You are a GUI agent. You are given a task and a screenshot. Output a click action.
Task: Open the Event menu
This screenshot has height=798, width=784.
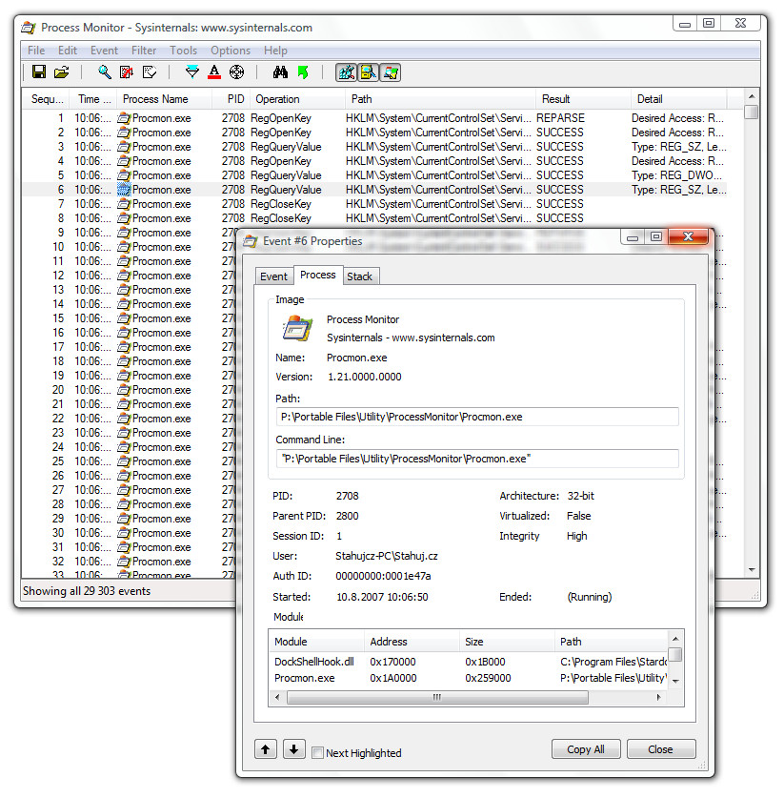104,51
